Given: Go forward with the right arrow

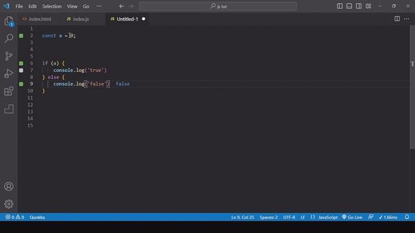Looking at the screenshot, I should (x=131, y=6).
